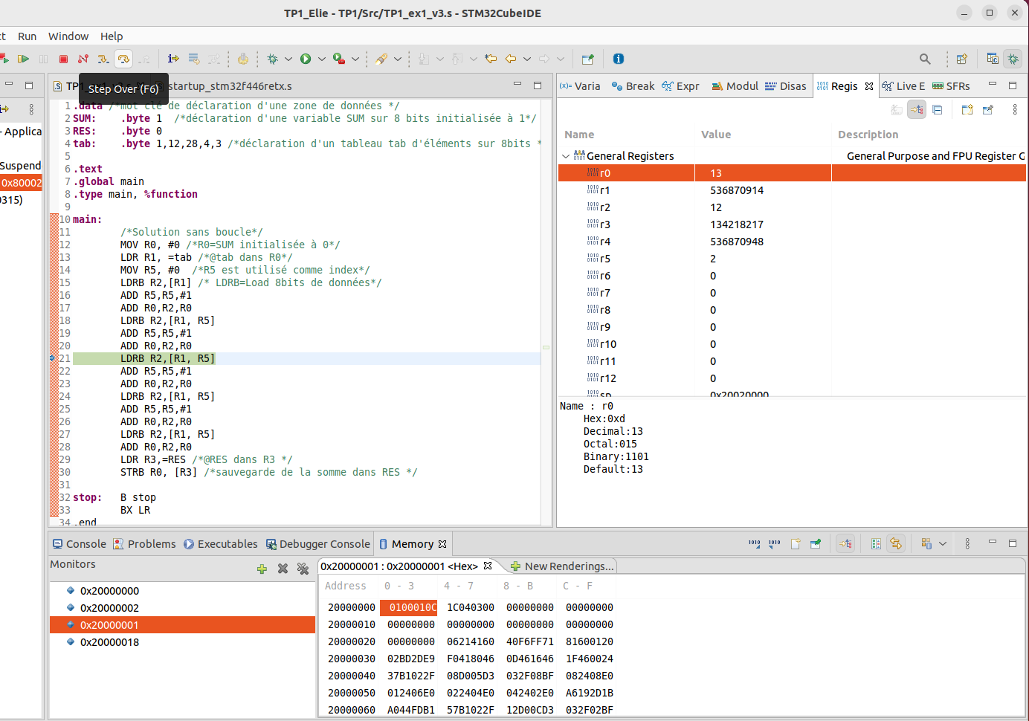
Task: Open the Run launch dropdown arrow
Action: [x=322, y=59]
